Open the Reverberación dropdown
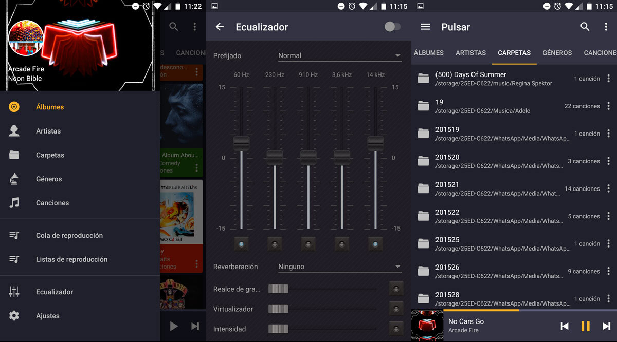The width and height of the screenshot is (617, 342). coord(339,267)
